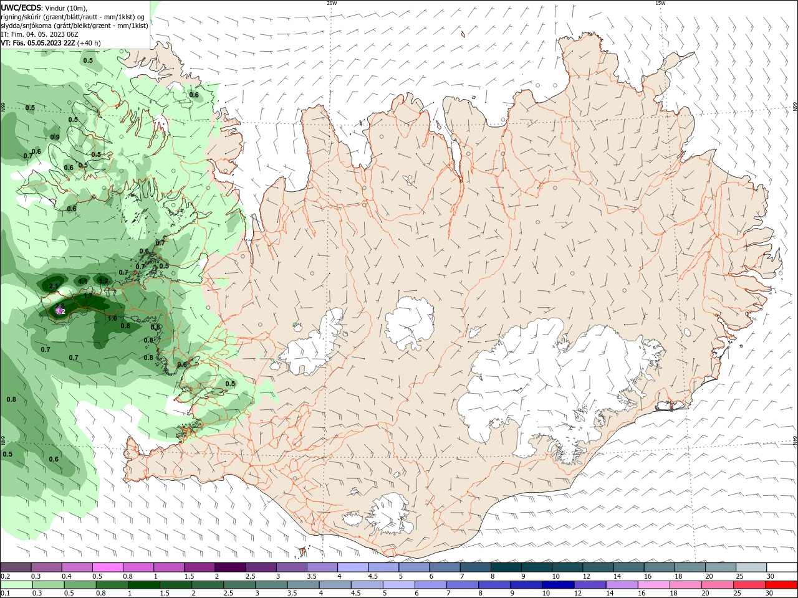
Task: Click the pale green 0.1 legend swatch
Action: tap(16, 585)
